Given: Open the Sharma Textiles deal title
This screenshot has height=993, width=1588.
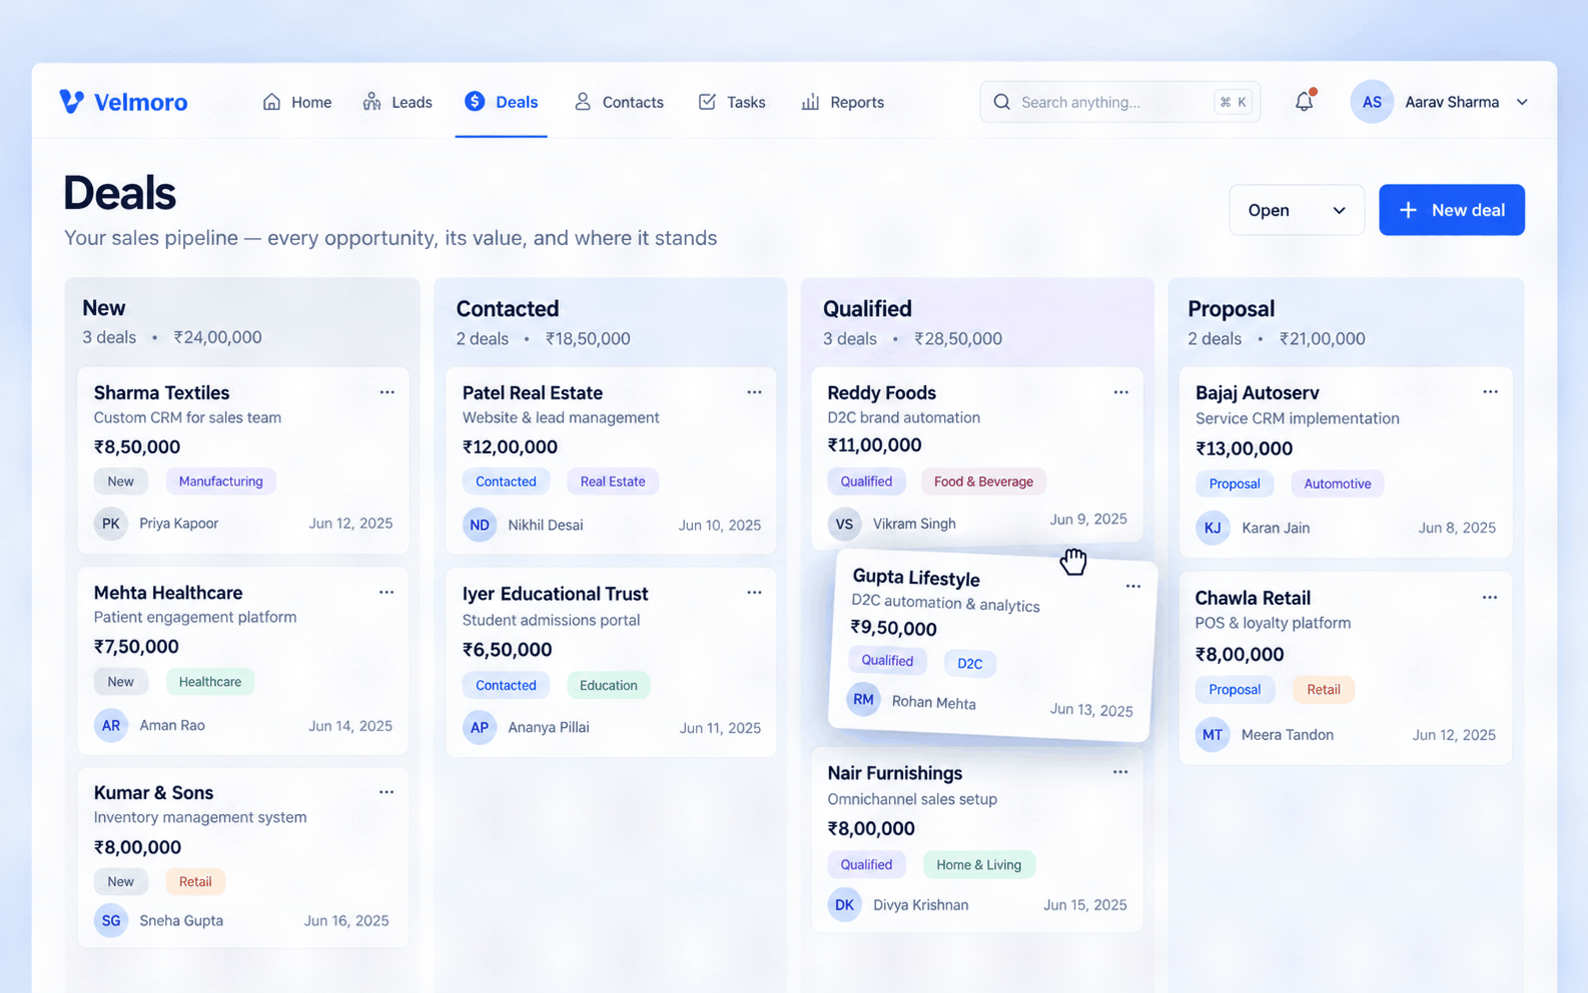Looking at the screenshot, I should 161,393.
